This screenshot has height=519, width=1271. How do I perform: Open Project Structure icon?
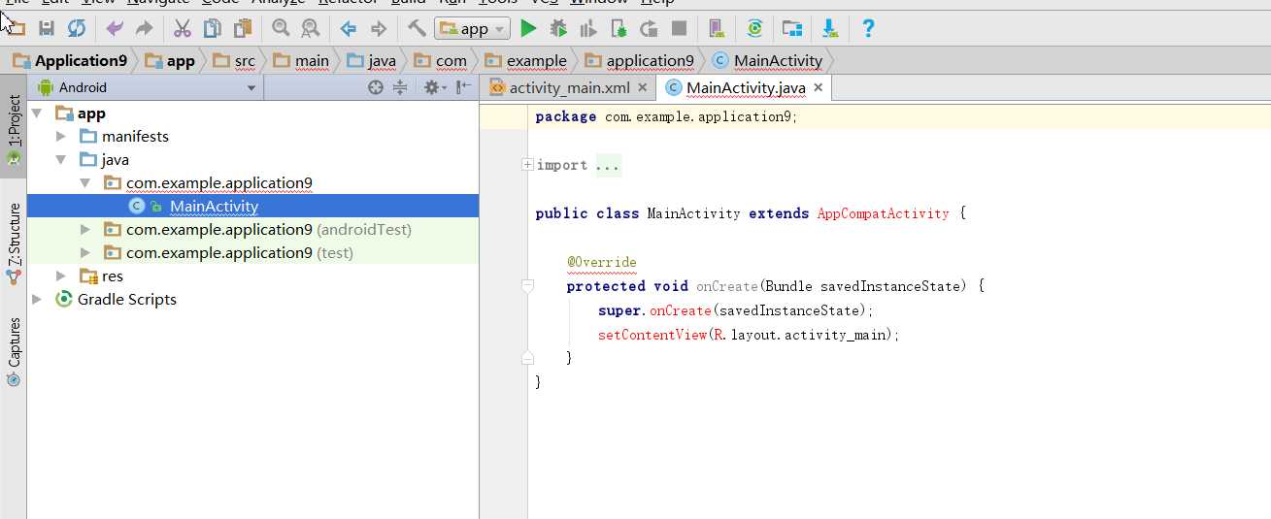point(792,28)
